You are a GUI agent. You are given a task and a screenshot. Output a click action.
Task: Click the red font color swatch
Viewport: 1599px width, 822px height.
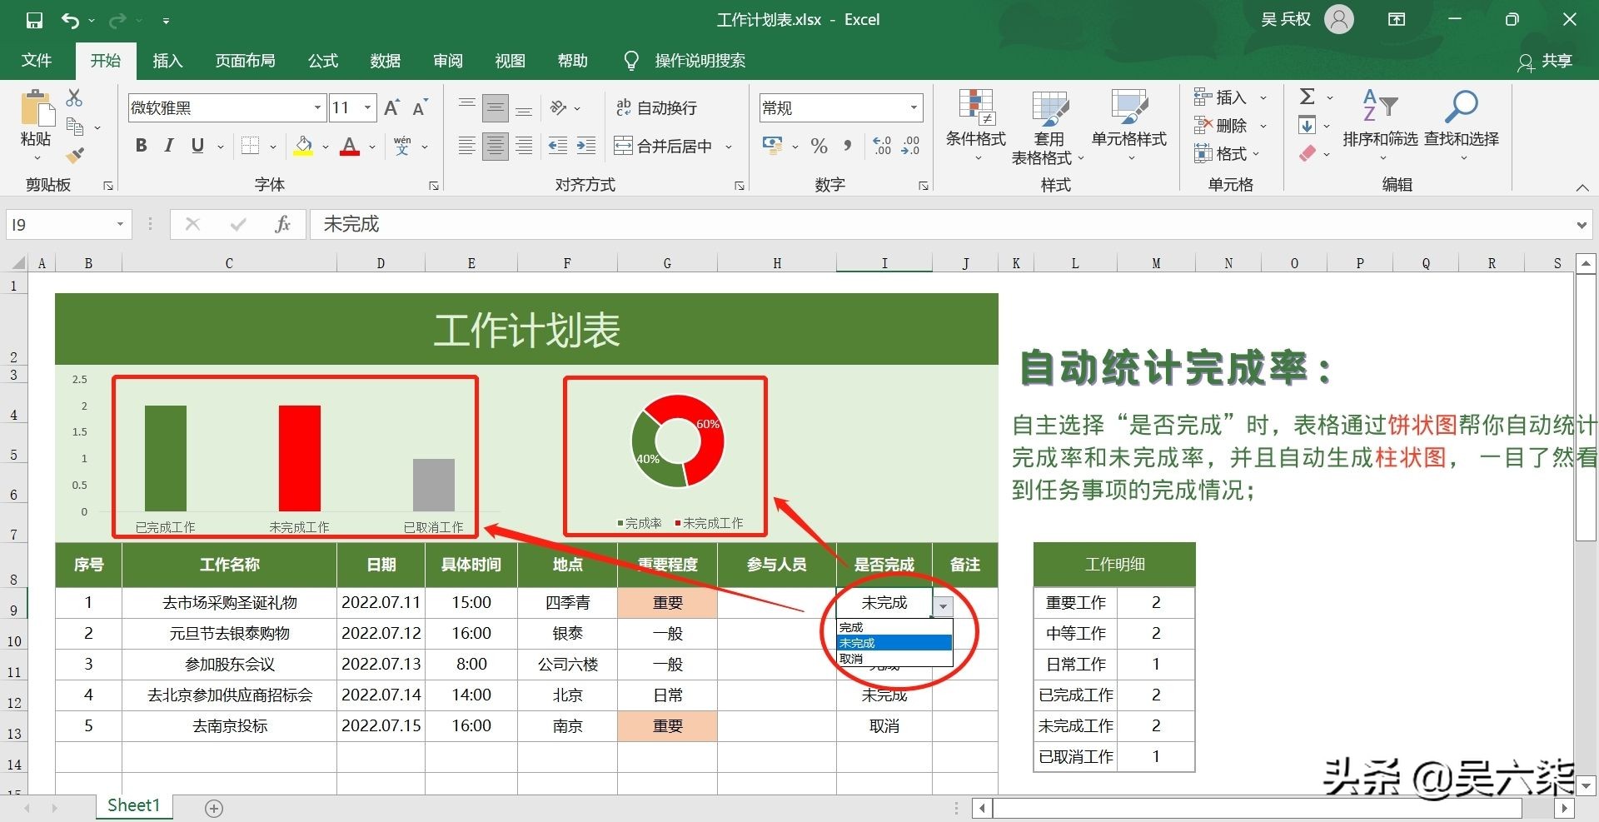pos(350,147)
